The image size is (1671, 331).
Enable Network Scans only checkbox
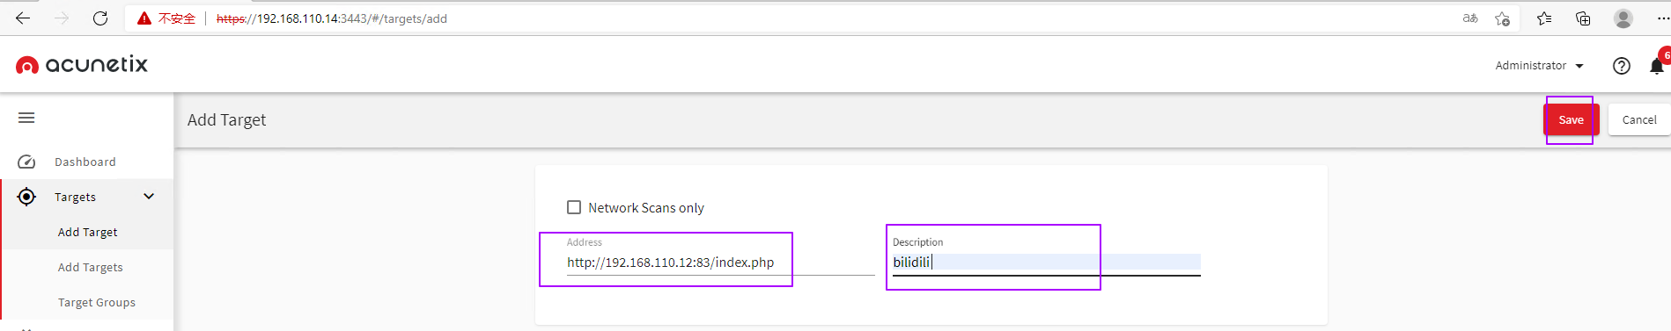point(574,207)
